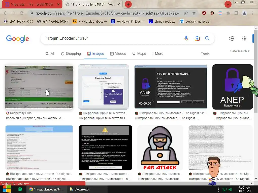Select the All results tab

50,54
